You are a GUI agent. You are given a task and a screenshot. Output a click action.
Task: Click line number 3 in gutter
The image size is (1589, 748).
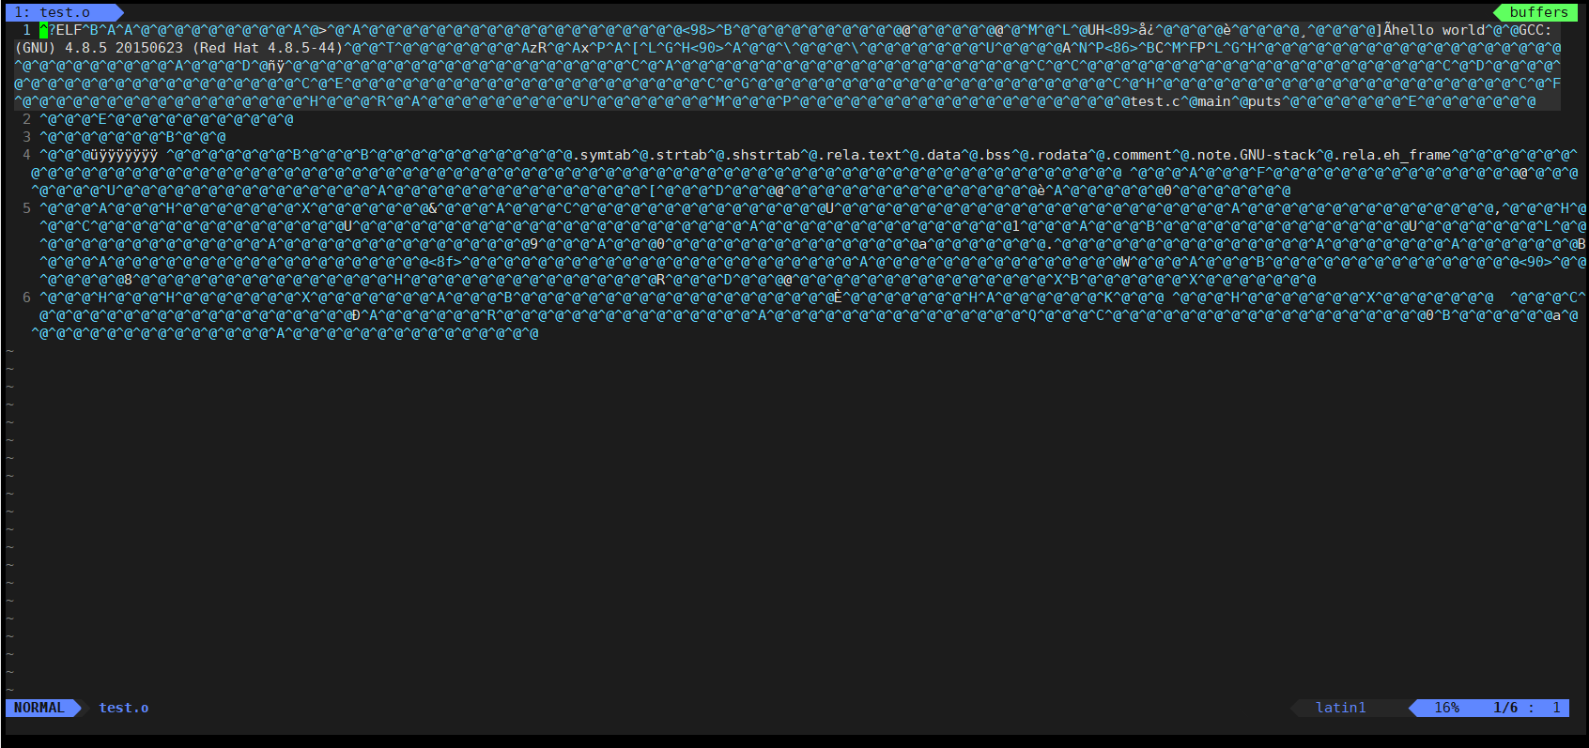click(x=26, y=137)
